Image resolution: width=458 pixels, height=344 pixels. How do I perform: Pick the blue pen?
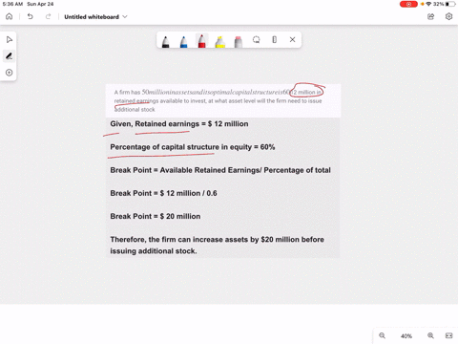183,41
